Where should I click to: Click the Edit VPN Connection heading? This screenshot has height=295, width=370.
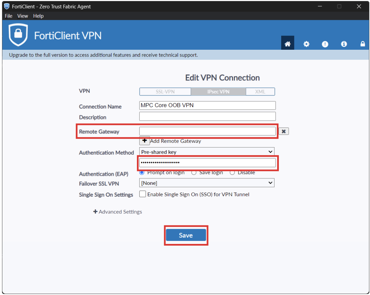click(222, 78)
